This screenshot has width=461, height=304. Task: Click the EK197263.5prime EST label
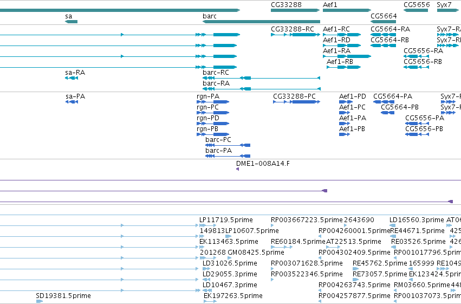pos(233,296)
